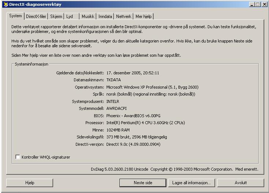
Task: Select the Musikk tab
Action: point(88,16)
